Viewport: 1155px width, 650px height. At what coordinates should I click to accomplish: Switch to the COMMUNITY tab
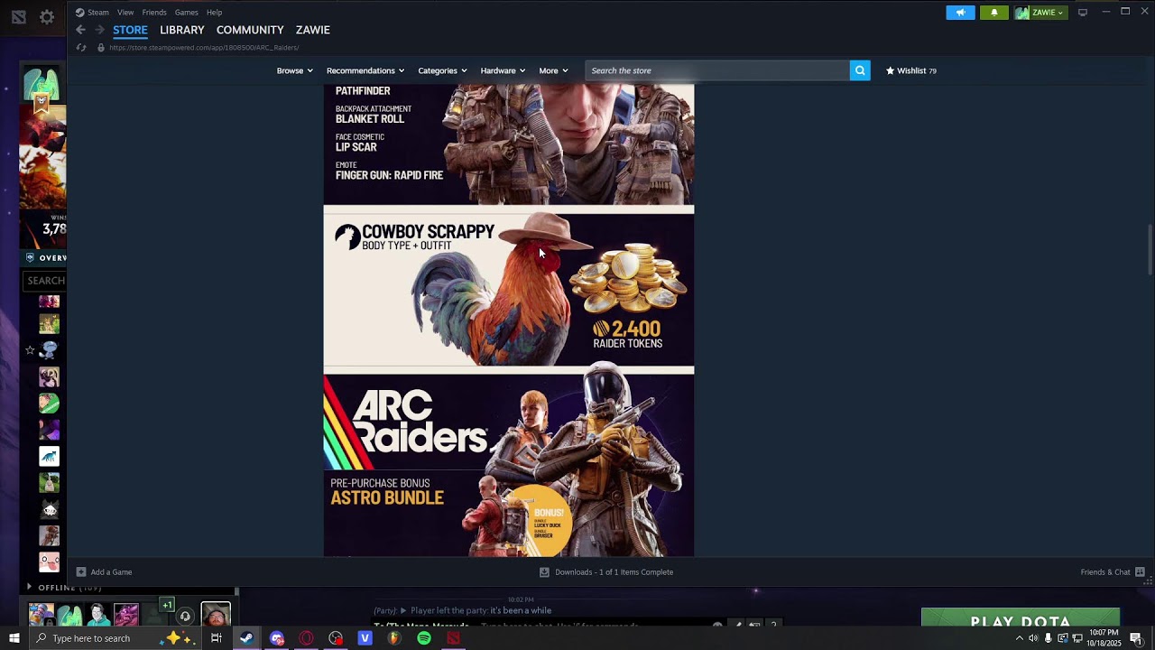(250, 30)
